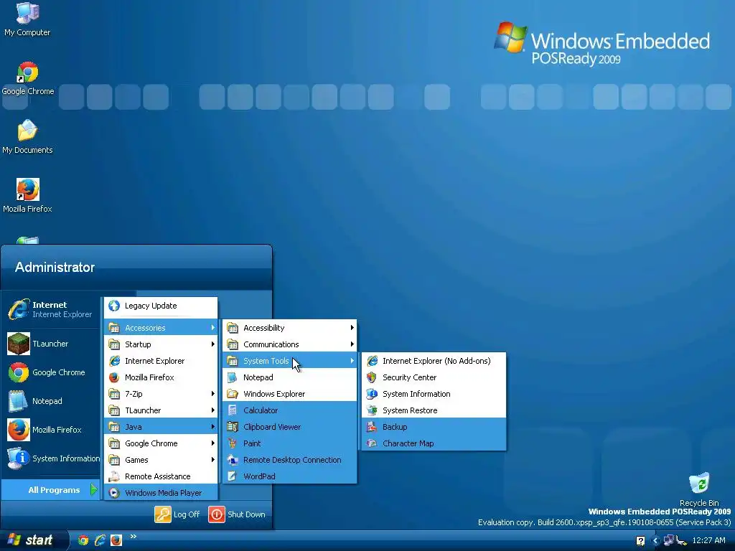The height and width of the screenshot is (551, 735).
Task: Click Firefox icon in Quick Launch bar
Action: point(116,540)
